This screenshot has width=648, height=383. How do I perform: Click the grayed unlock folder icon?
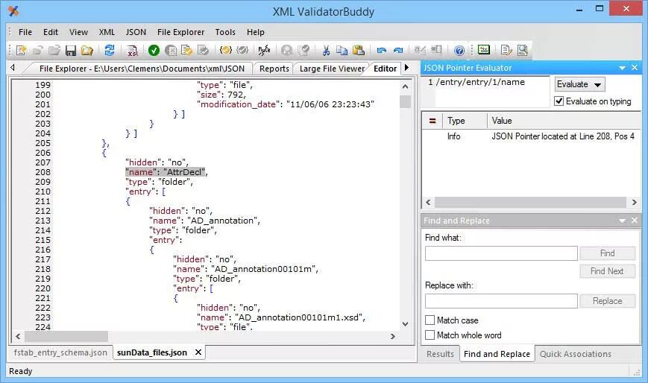[x=37, y=51]
